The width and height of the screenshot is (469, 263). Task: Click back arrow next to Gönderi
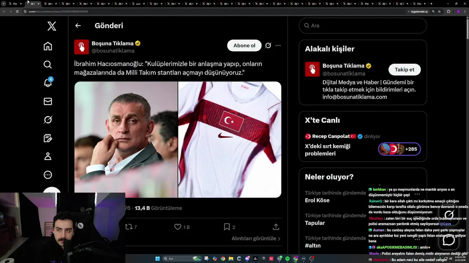[x=78, y=26]
